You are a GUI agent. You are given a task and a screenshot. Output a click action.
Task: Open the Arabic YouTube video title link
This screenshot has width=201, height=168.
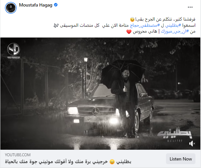click(x=68, y=161)
